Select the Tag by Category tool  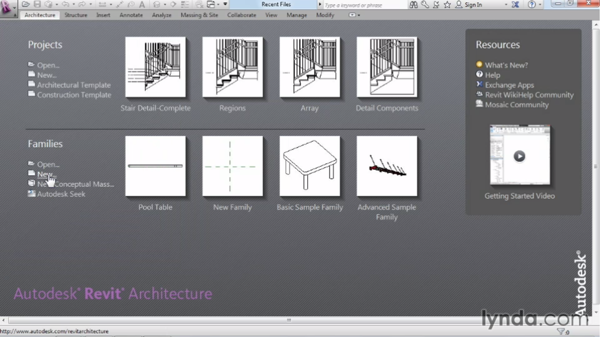point(131,4)
